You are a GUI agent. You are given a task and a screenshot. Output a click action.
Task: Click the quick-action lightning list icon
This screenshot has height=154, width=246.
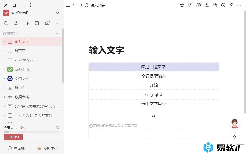pyautogui.click(x=26, y=23)
